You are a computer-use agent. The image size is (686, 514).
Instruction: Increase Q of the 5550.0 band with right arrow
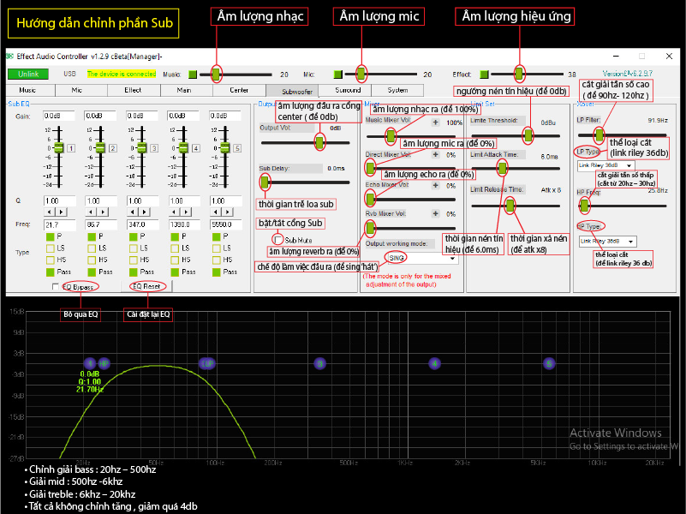227,212
